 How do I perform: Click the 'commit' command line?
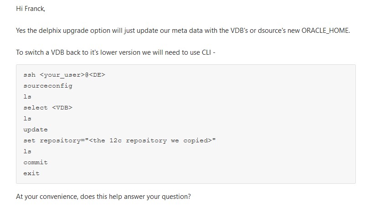click(36, 162)
